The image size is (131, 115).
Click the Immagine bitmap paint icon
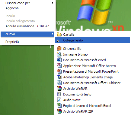tap(59, 54)
